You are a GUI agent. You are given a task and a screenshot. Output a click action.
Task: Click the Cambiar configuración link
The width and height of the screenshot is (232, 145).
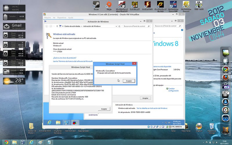tap(173, 90)
